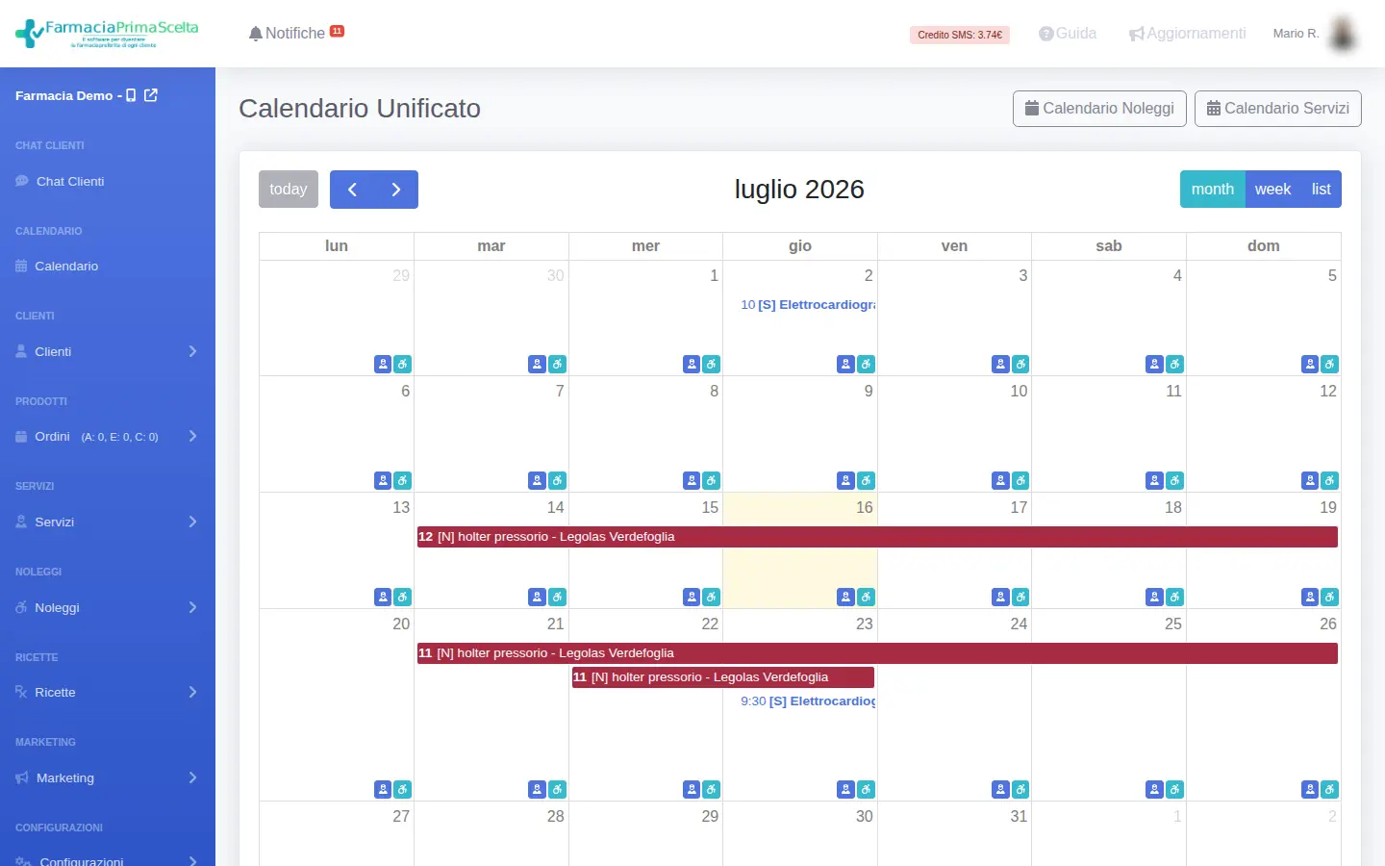1385x866 pixels.
Task: Click the blue service icon on day 15
Action: click(692, 597)
